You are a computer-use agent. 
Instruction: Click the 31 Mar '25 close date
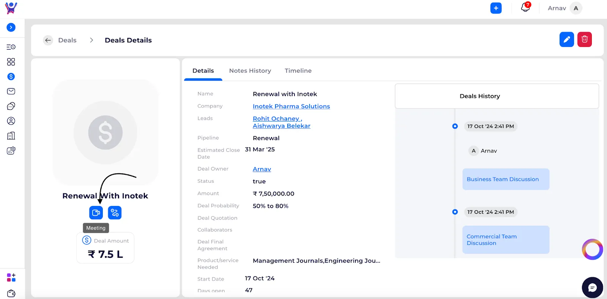260,149
